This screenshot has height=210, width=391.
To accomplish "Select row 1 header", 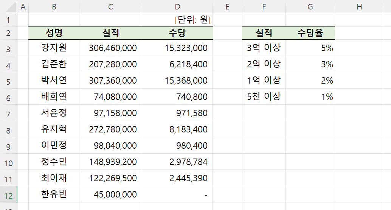I will [x=8, y=20].
